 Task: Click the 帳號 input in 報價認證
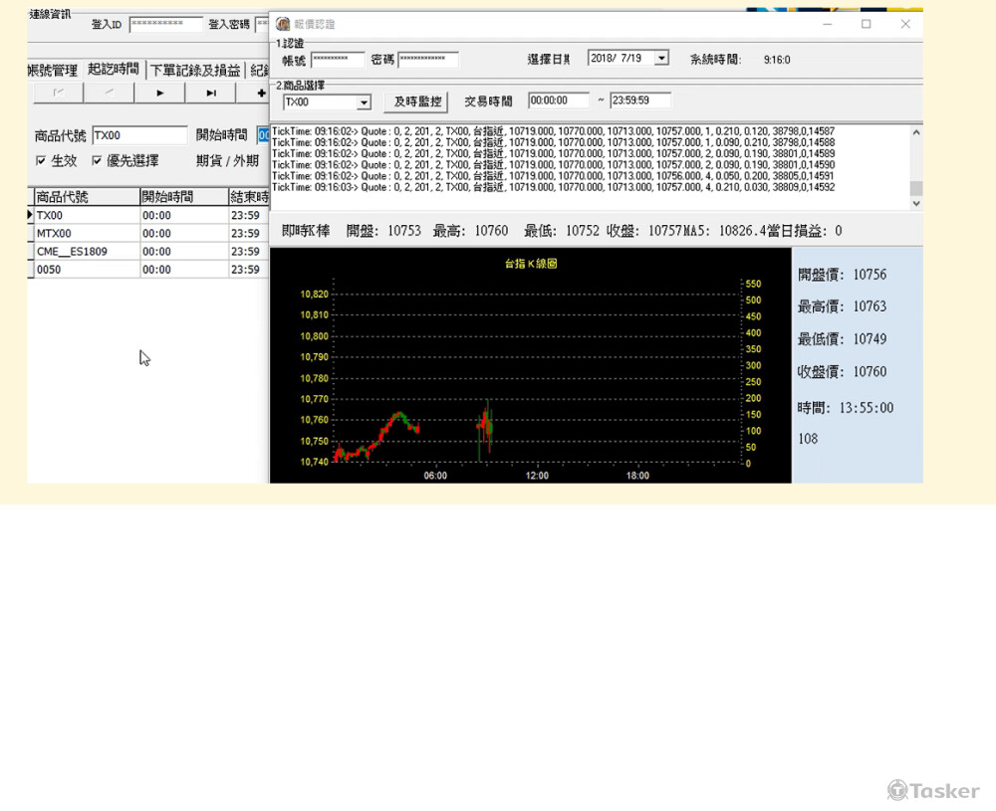[x=338, y=60]
